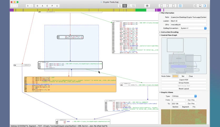Click the Export PDF button

184,80
